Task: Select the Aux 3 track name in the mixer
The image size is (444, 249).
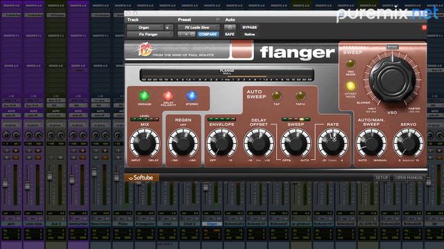Action: tap(55, 223)
